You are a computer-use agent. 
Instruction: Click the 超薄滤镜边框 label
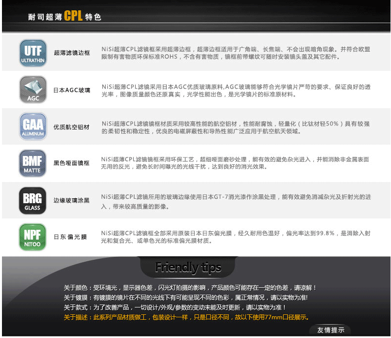point(72,53)
